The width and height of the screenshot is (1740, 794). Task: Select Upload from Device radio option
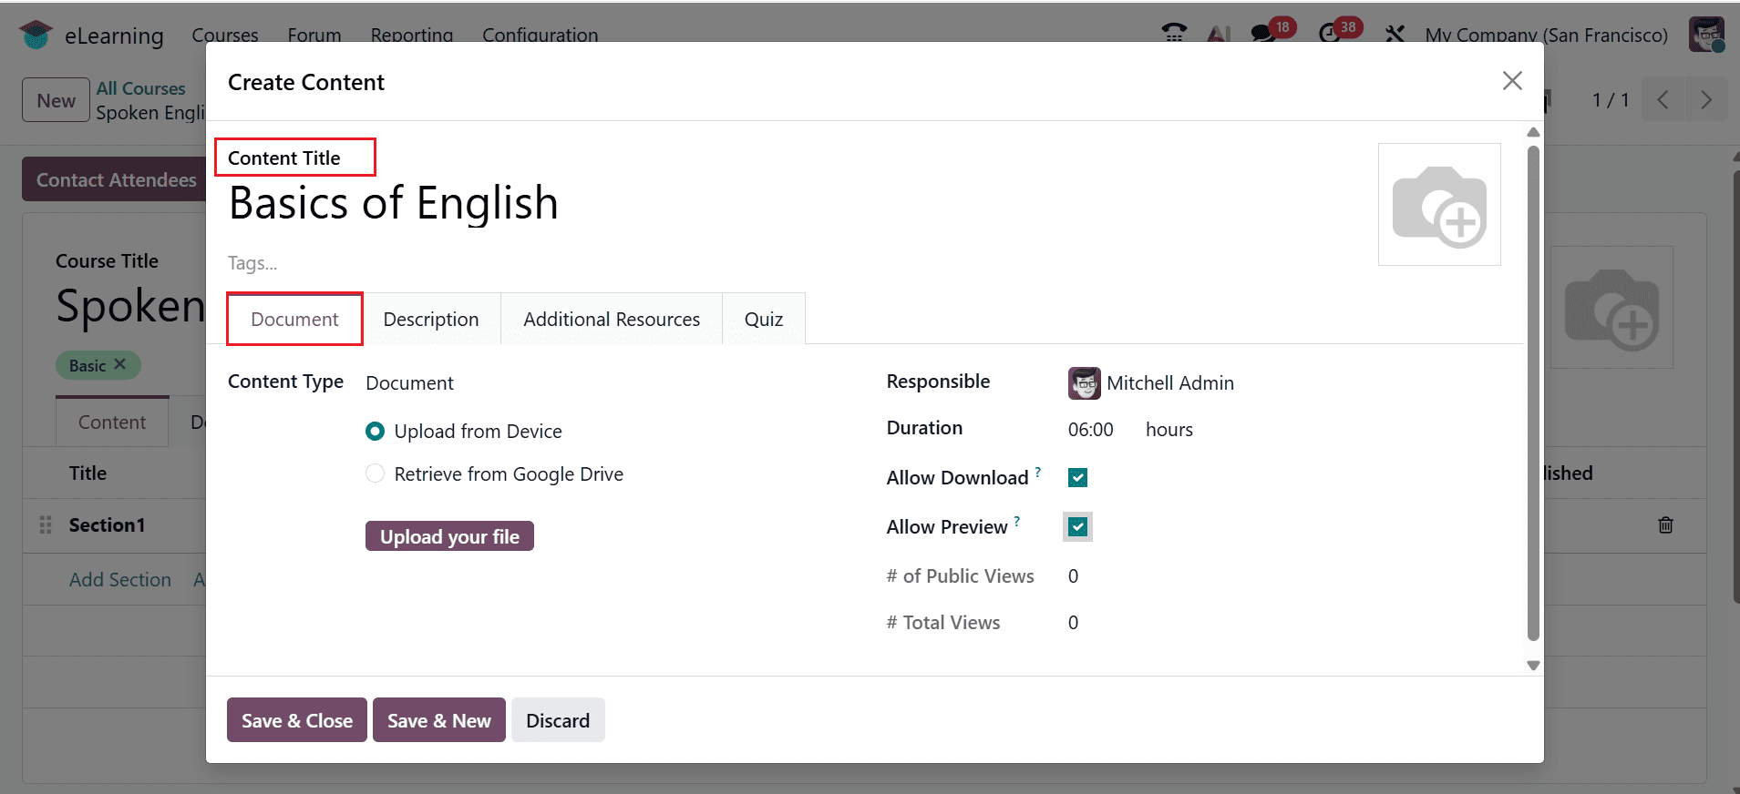pyautogui.click(x=375, y=432)
